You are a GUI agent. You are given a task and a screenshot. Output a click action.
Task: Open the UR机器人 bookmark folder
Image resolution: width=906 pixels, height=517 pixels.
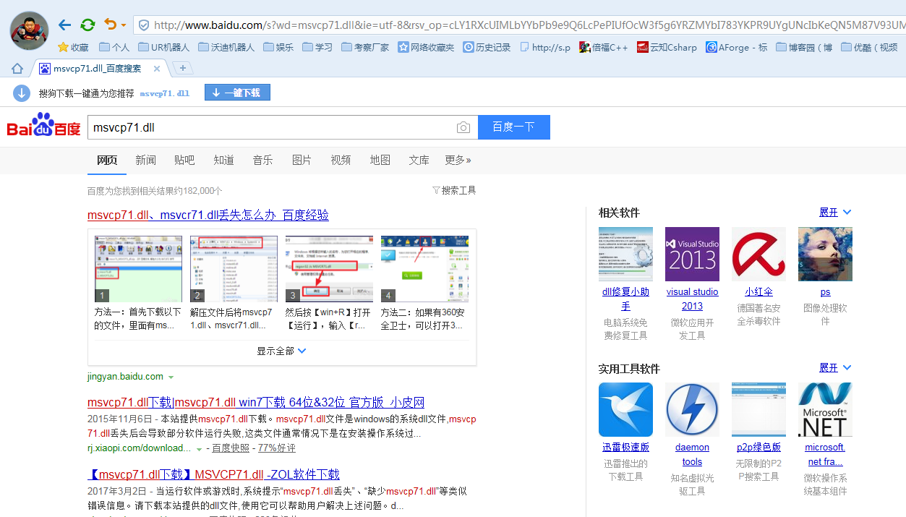coord(163,47)
